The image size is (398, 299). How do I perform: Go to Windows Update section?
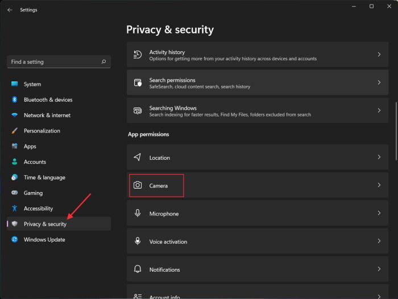tap(44, 239)
